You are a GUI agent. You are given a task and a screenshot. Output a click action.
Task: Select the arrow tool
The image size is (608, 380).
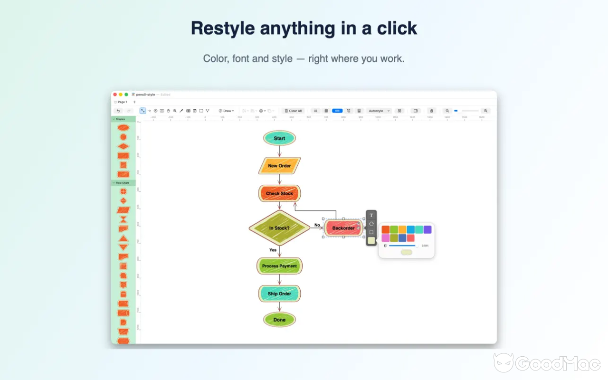click(149, 111)
